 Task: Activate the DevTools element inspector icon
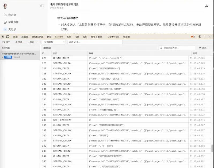tap(2, 37)
